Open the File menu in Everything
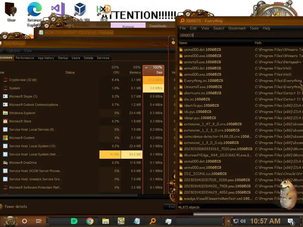The image size is (303, 227). tap(183, 28)
